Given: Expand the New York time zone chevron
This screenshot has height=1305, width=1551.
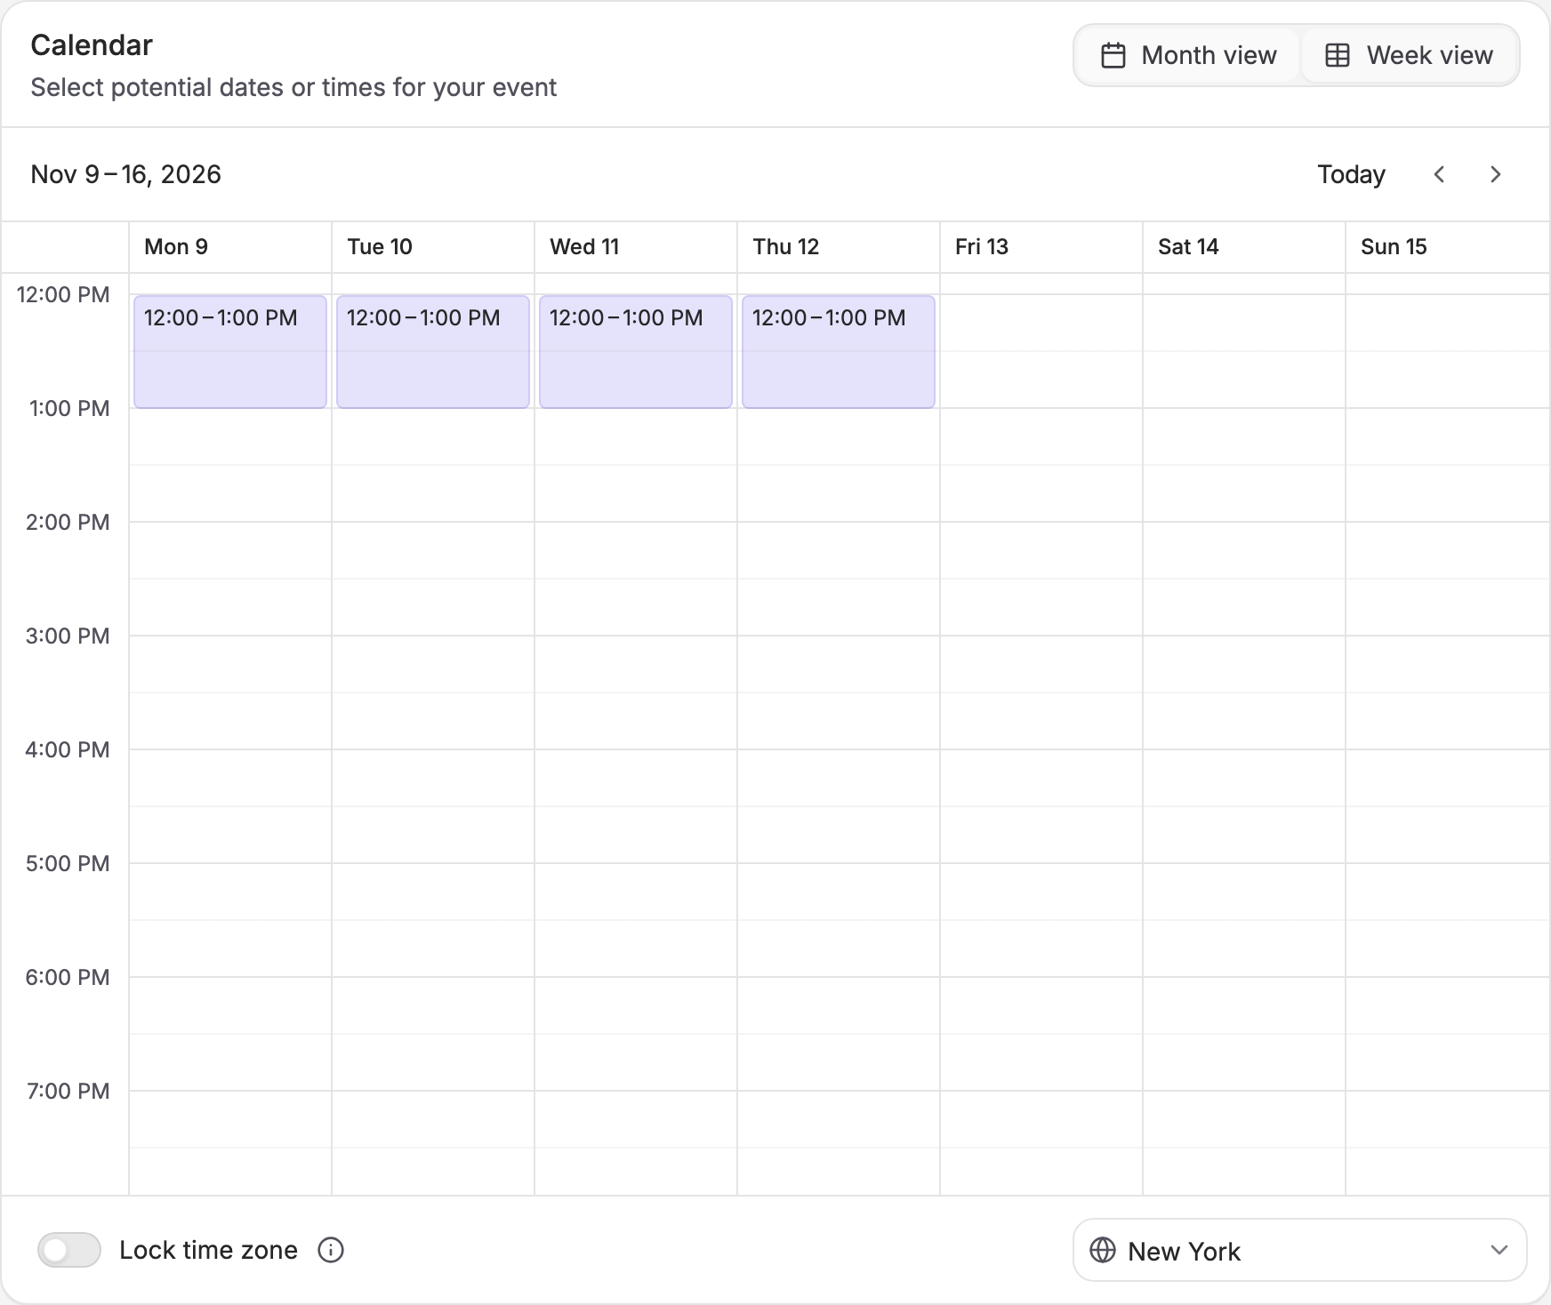Looking at the screenshot, I should (1499, 1250).
